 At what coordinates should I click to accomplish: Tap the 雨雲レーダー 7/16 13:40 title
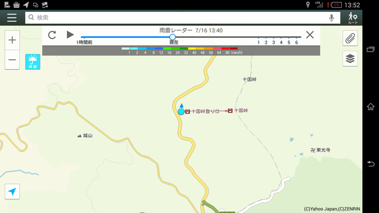[x=191, y=30]
